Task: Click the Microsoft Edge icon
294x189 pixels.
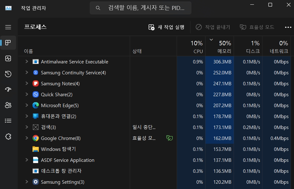Action: pos(36,105)
